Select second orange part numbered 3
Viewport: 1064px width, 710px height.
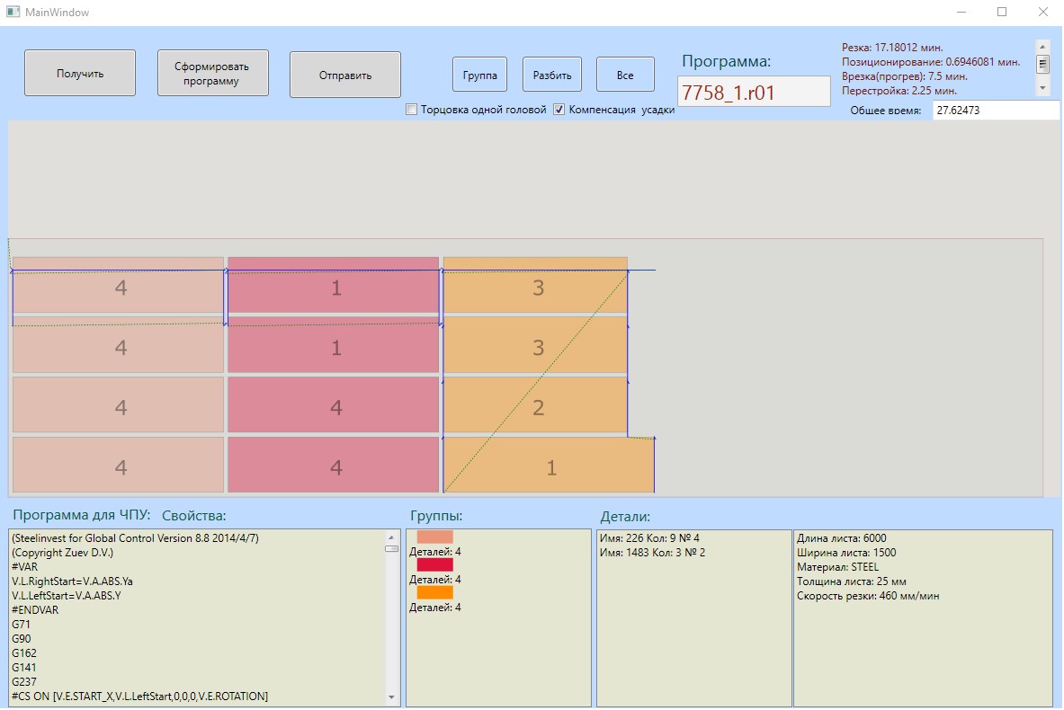pyautogui.click(x=535, y=345)
